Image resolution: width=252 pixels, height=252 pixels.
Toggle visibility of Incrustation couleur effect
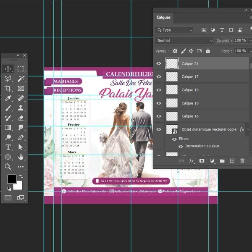click(181, 146)
